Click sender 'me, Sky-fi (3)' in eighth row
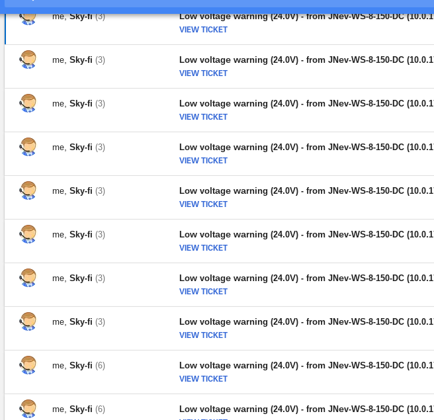 pos(78,321)
